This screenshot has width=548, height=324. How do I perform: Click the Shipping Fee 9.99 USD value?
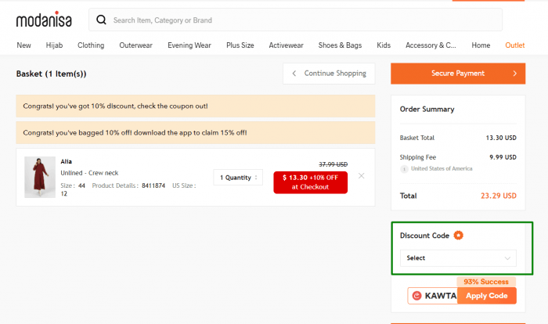pos(503,157)
